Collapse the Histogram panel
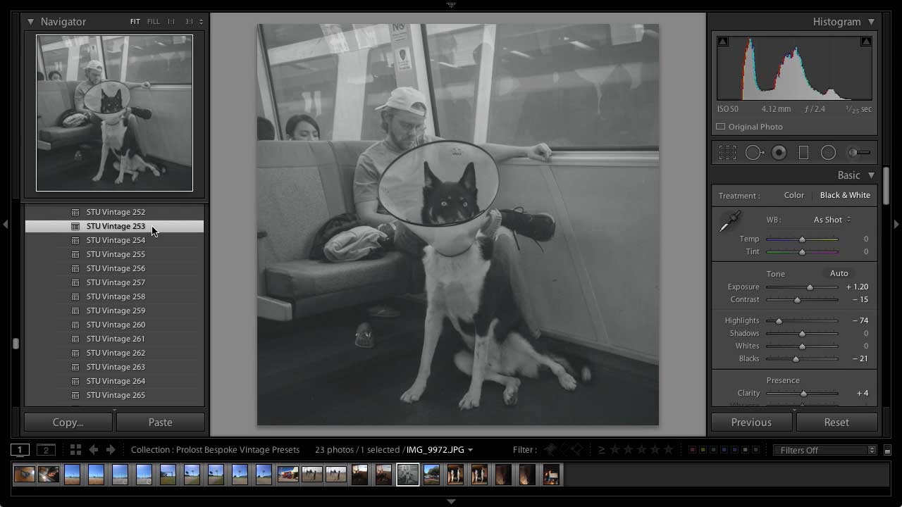The image size is (902, 507). point(872,22)
